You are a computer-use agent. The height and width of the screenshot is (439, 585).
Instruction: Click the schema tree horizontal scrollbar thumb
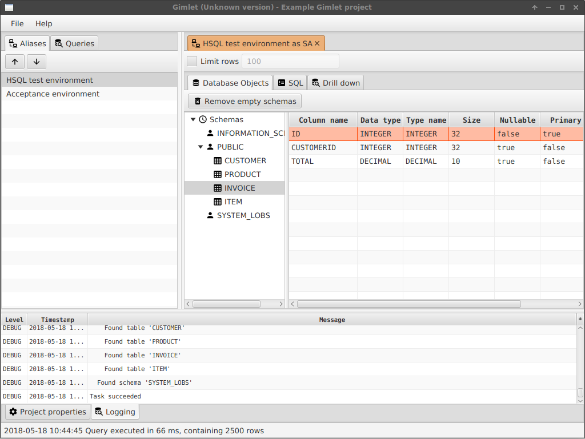tap(226, 304)
